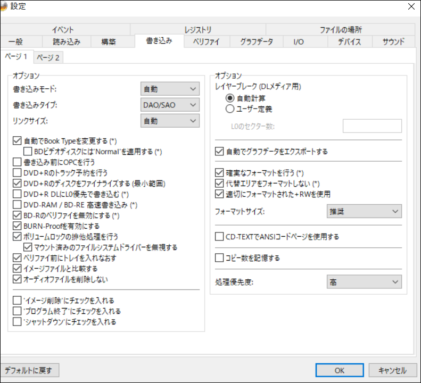Toggle ベリファイ前にトレイを入れなおす checkbox
Screen dimensions: 421x383
(x=17, y=258)
